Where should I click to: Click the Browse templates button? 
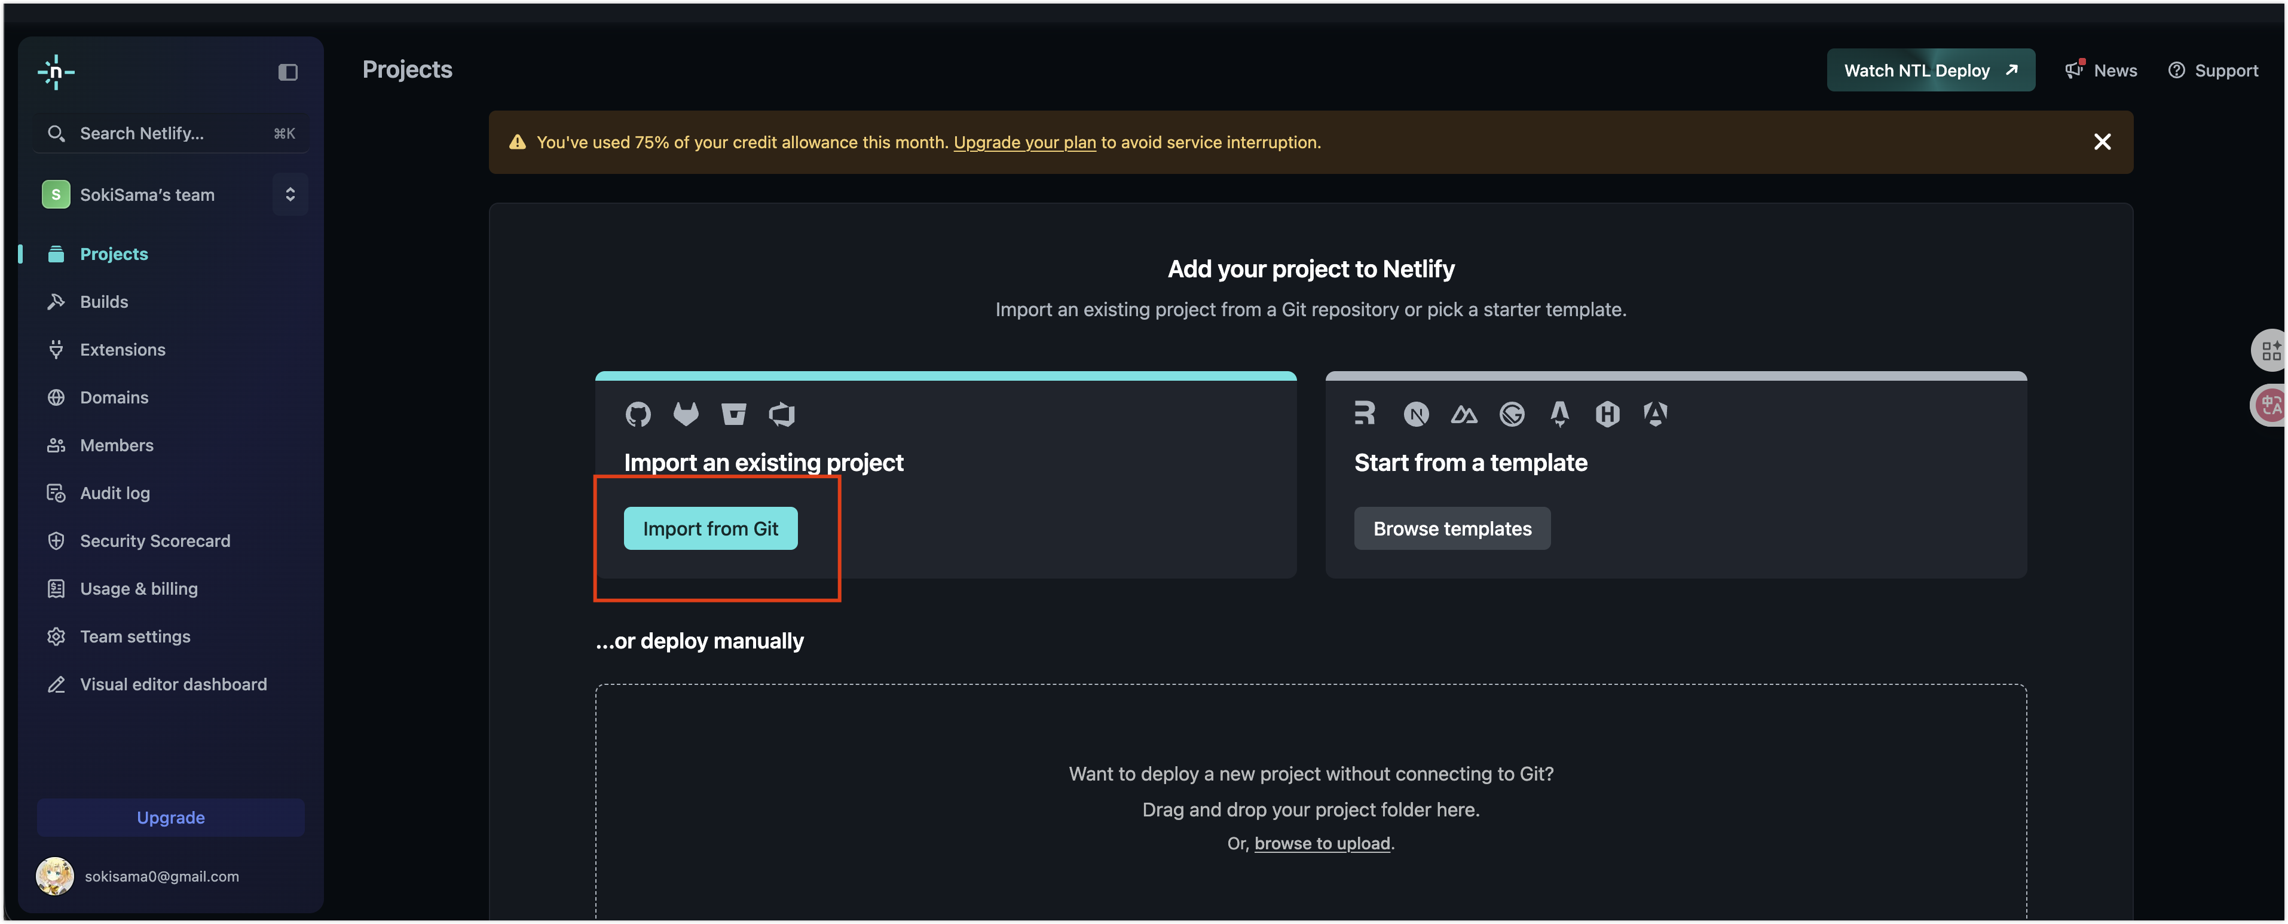click(x=1452, y=528)
